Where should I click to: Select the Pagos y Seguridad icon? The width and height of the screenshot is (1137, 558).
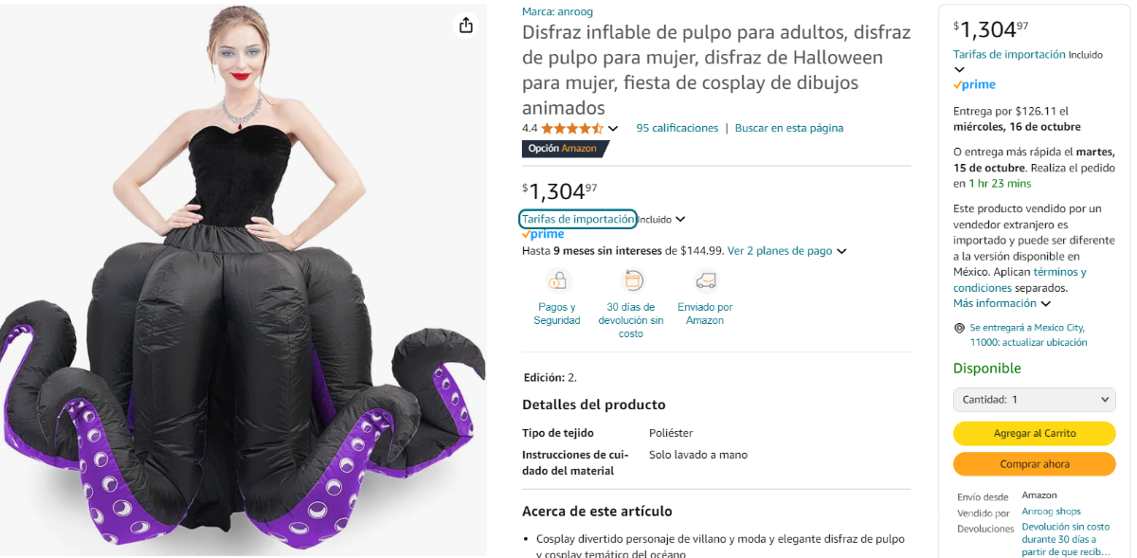tap(557, 279)
